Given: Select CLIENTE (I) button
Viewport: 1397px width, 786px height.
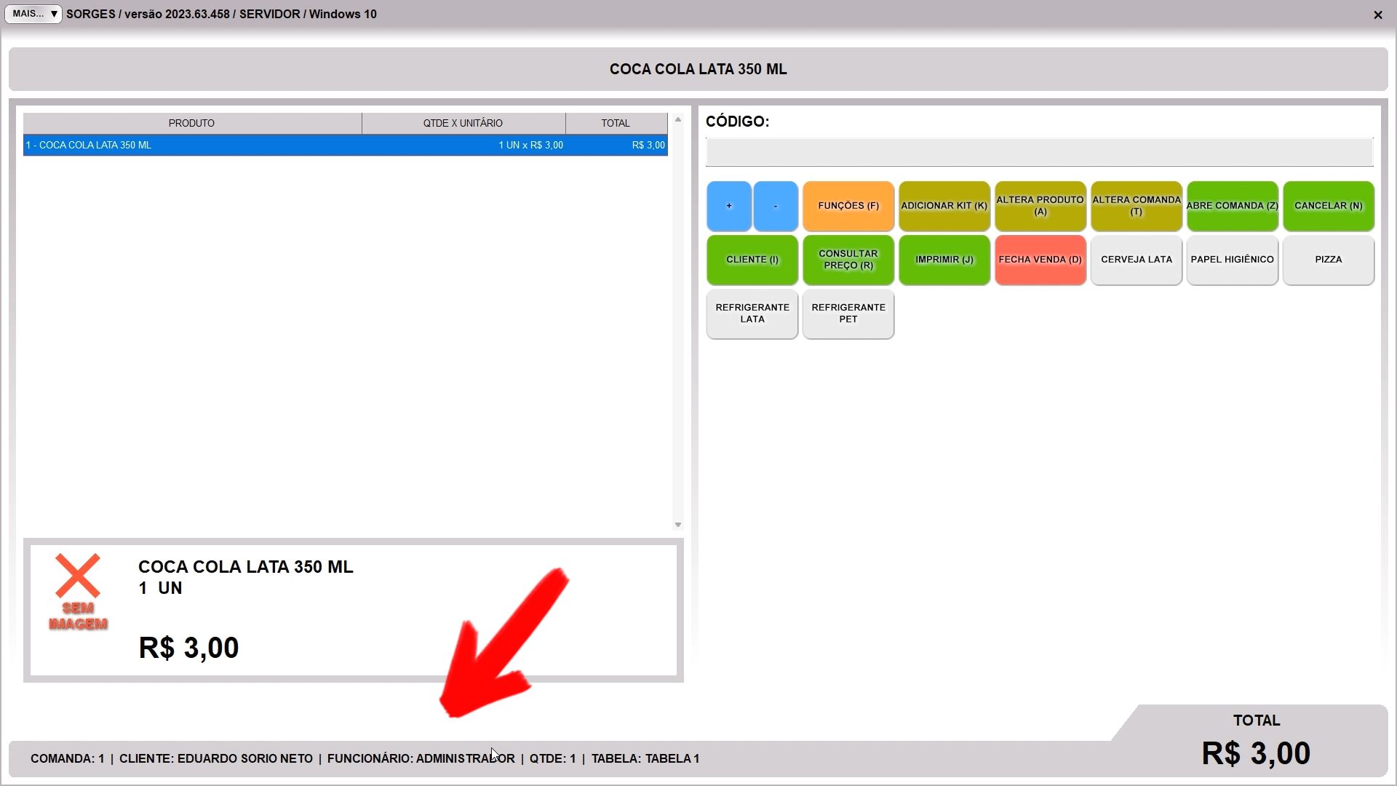Looking at the screenshot, I should (x=752, y=260).
